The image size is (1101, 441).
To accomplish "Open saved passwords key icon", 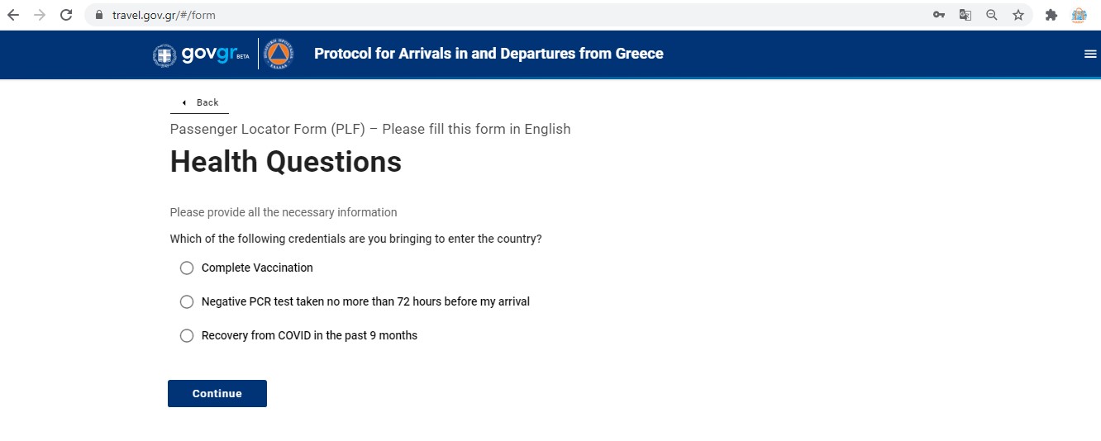I will coord(939,15).
